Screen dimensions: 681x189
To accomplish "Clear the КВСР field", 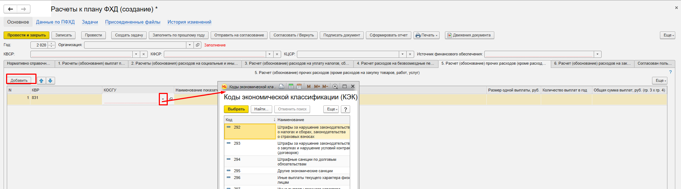I will (143, 54).
